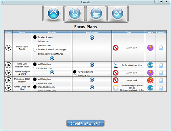Toggle protection lock for Time Limit Internet plan
171x131 pixels.
(x=161, y=65)
